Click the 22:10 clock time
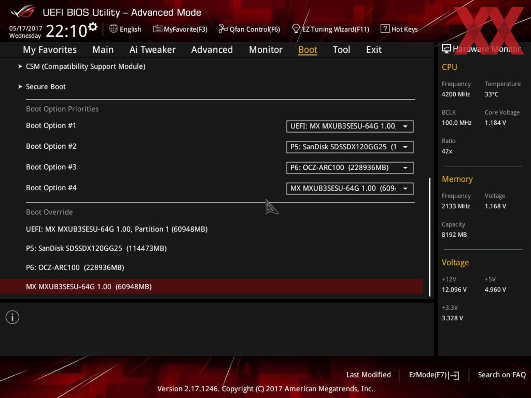This screenshot has height=398, width=531. click(x=66, y=31)
